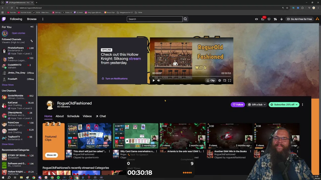Follow RogueOldFashioned
This screenshot has height=180, width=321.
click(x=238, y=104)
